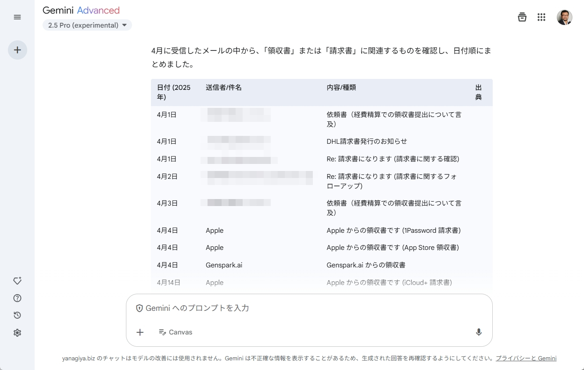Click the 4月1日 date in the DHL row
The image size is (584, 370).
(167, 141)
